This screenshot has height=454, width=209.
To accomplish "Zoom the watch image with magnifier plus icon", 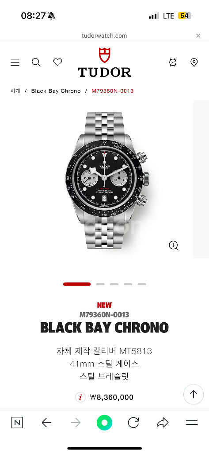I will click(174, 245).
